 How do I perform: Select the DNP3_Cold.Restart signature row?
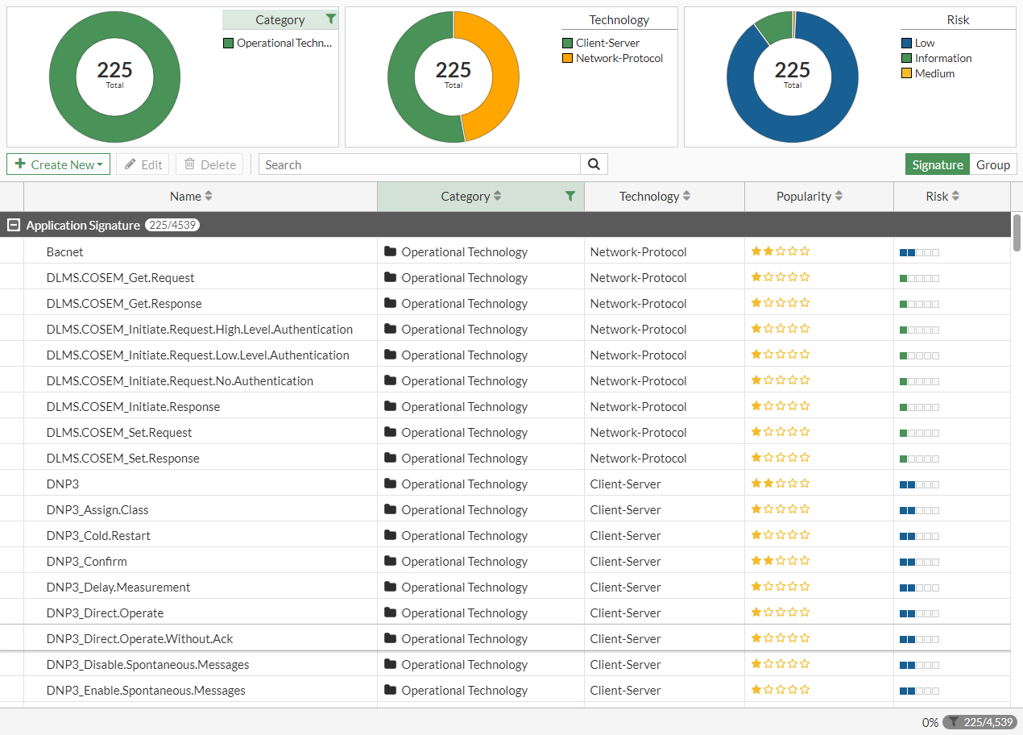point(98,536)
